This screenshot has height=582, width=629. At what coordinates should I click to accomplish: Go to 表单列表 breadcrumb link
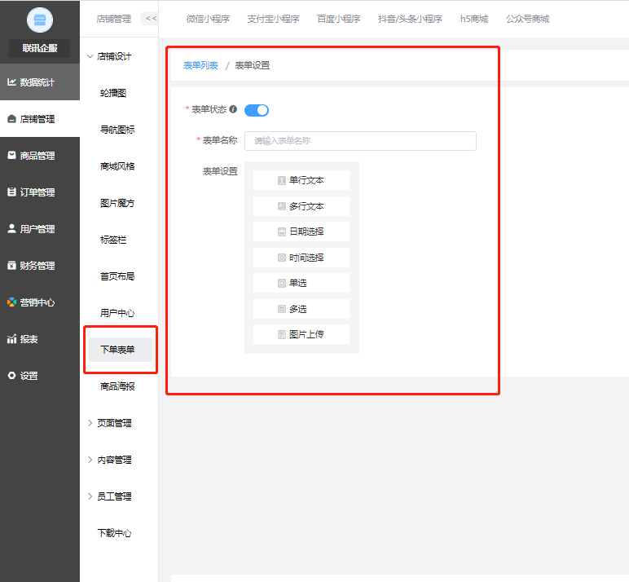point(200,65)
